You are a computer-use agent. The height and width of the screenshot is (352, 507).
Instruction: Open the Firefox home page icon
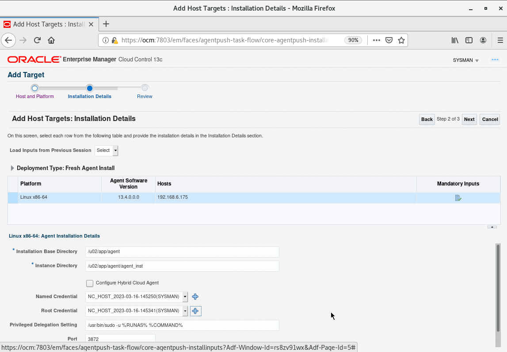[51, 40]
